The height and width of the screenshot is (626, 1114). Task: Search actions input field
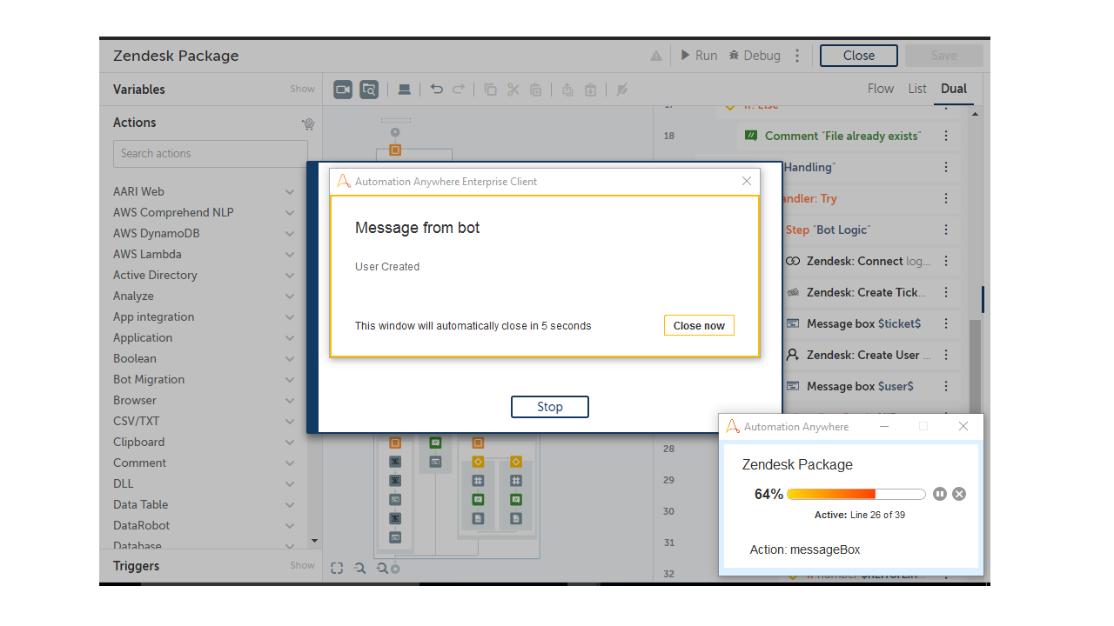(x=211, y=154)
